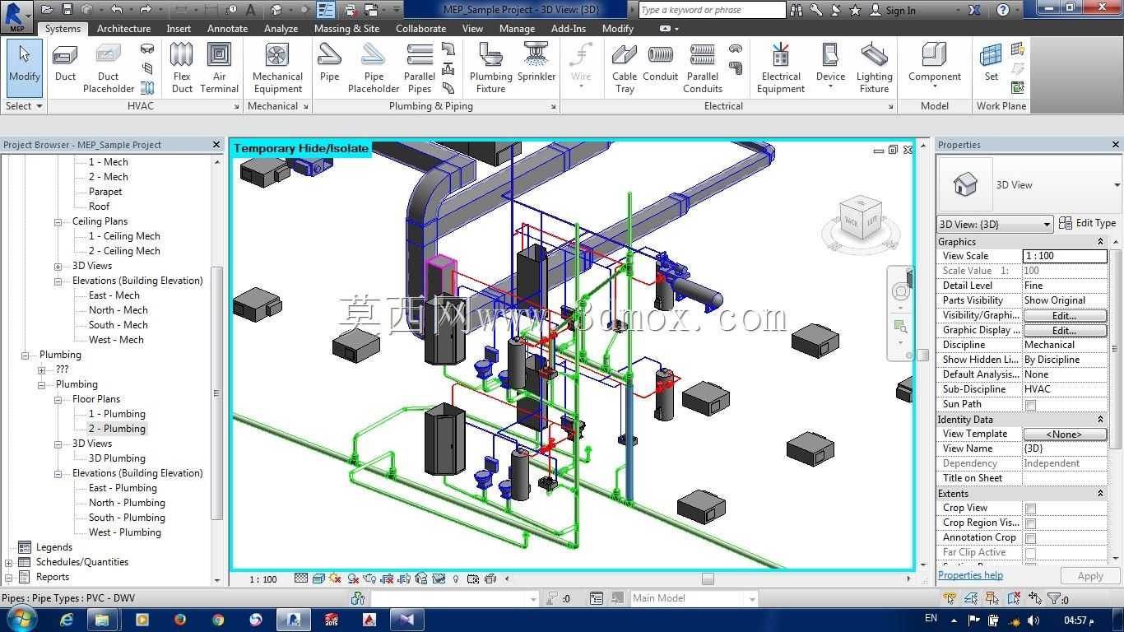The image size is (1124, 632).
Task: Open the 2 - Plumbing floor plan
Action: (117, 429)
